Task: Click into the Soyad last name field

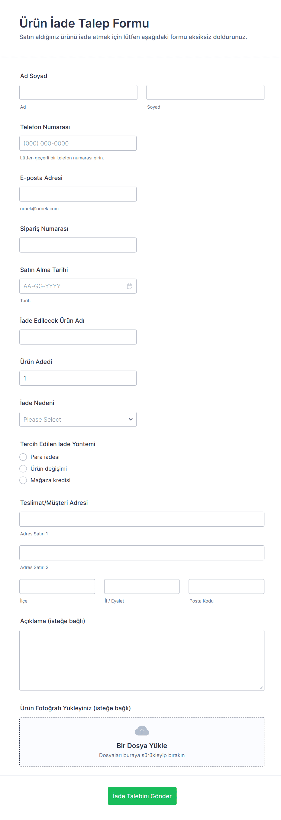Action: point(205,92)
